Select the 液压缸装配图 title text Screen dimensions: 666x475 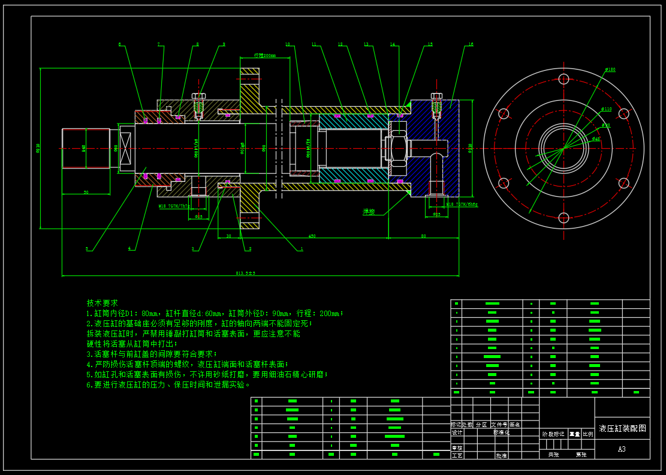(x=622, y=428)
